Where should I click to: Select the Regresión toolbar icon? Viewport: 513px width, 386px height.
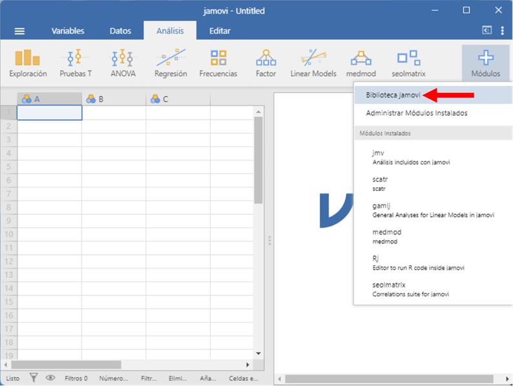pos(171,63)
